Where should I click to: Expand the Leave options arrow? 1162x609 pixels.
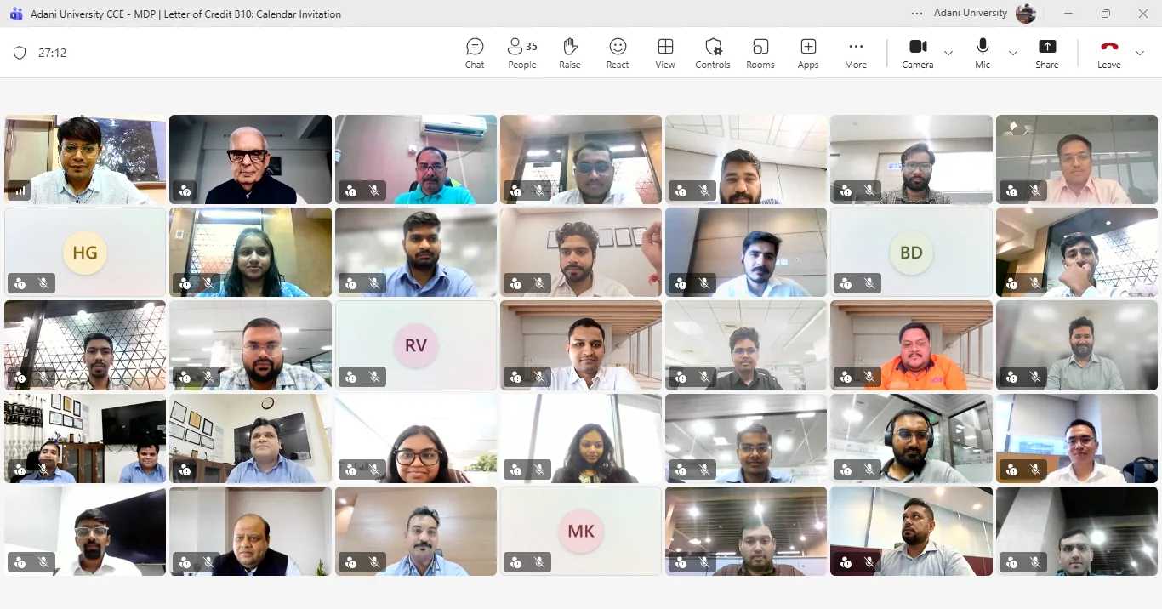[1140, 53]
